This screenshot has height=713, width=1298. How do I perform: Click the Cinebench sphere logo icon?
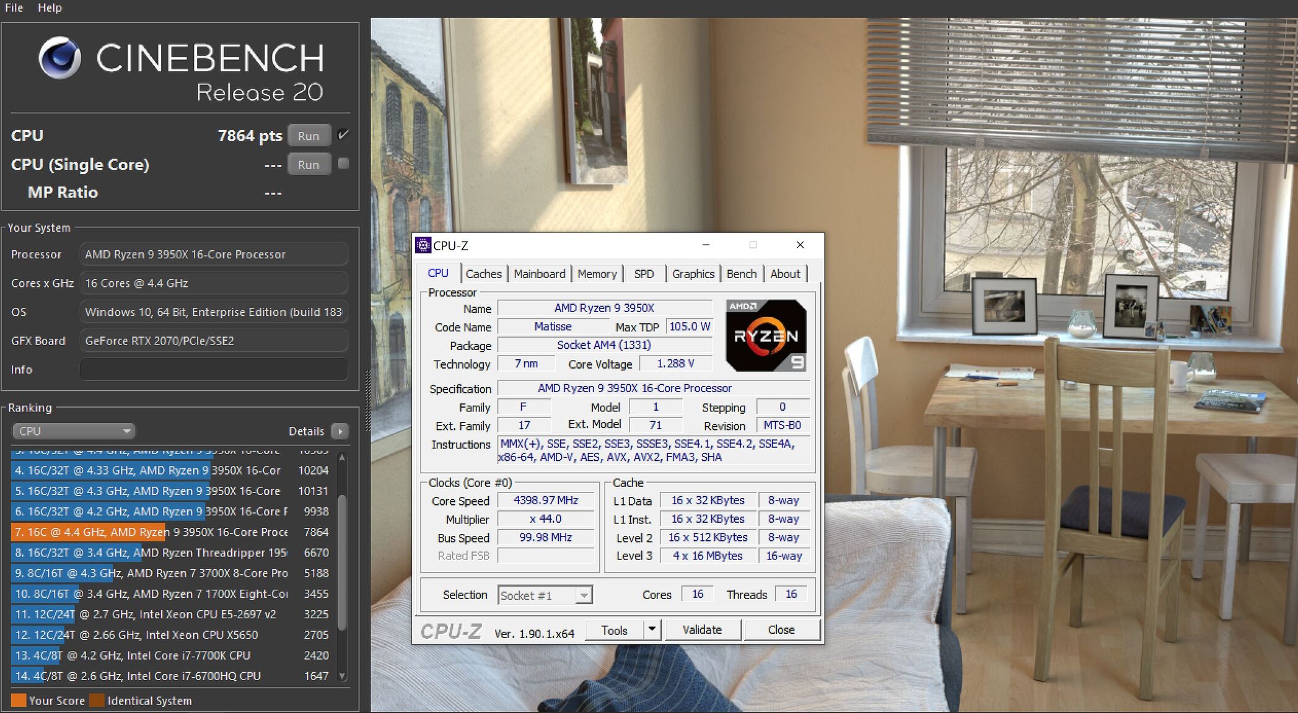[59, 58]
